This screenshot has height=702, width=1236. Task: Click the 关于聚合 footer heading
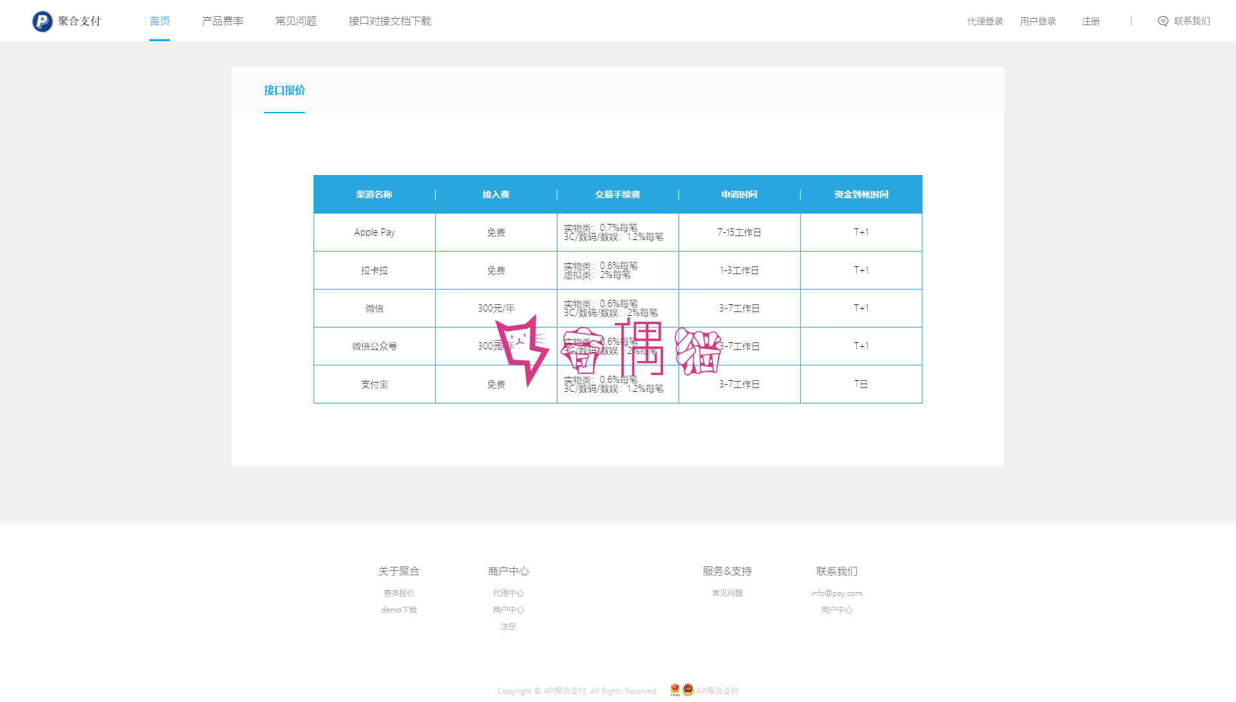point(399,571)
